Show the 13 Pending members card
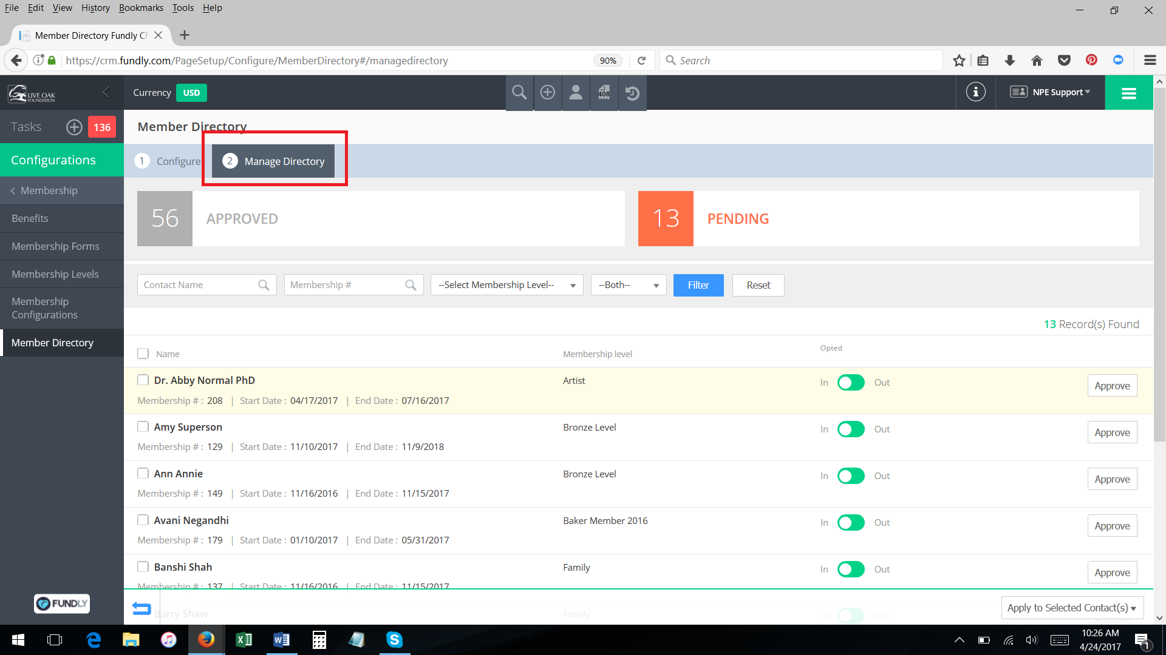Image resolution: width=1166 pixels, height=655 pixels. pos(888,219)
